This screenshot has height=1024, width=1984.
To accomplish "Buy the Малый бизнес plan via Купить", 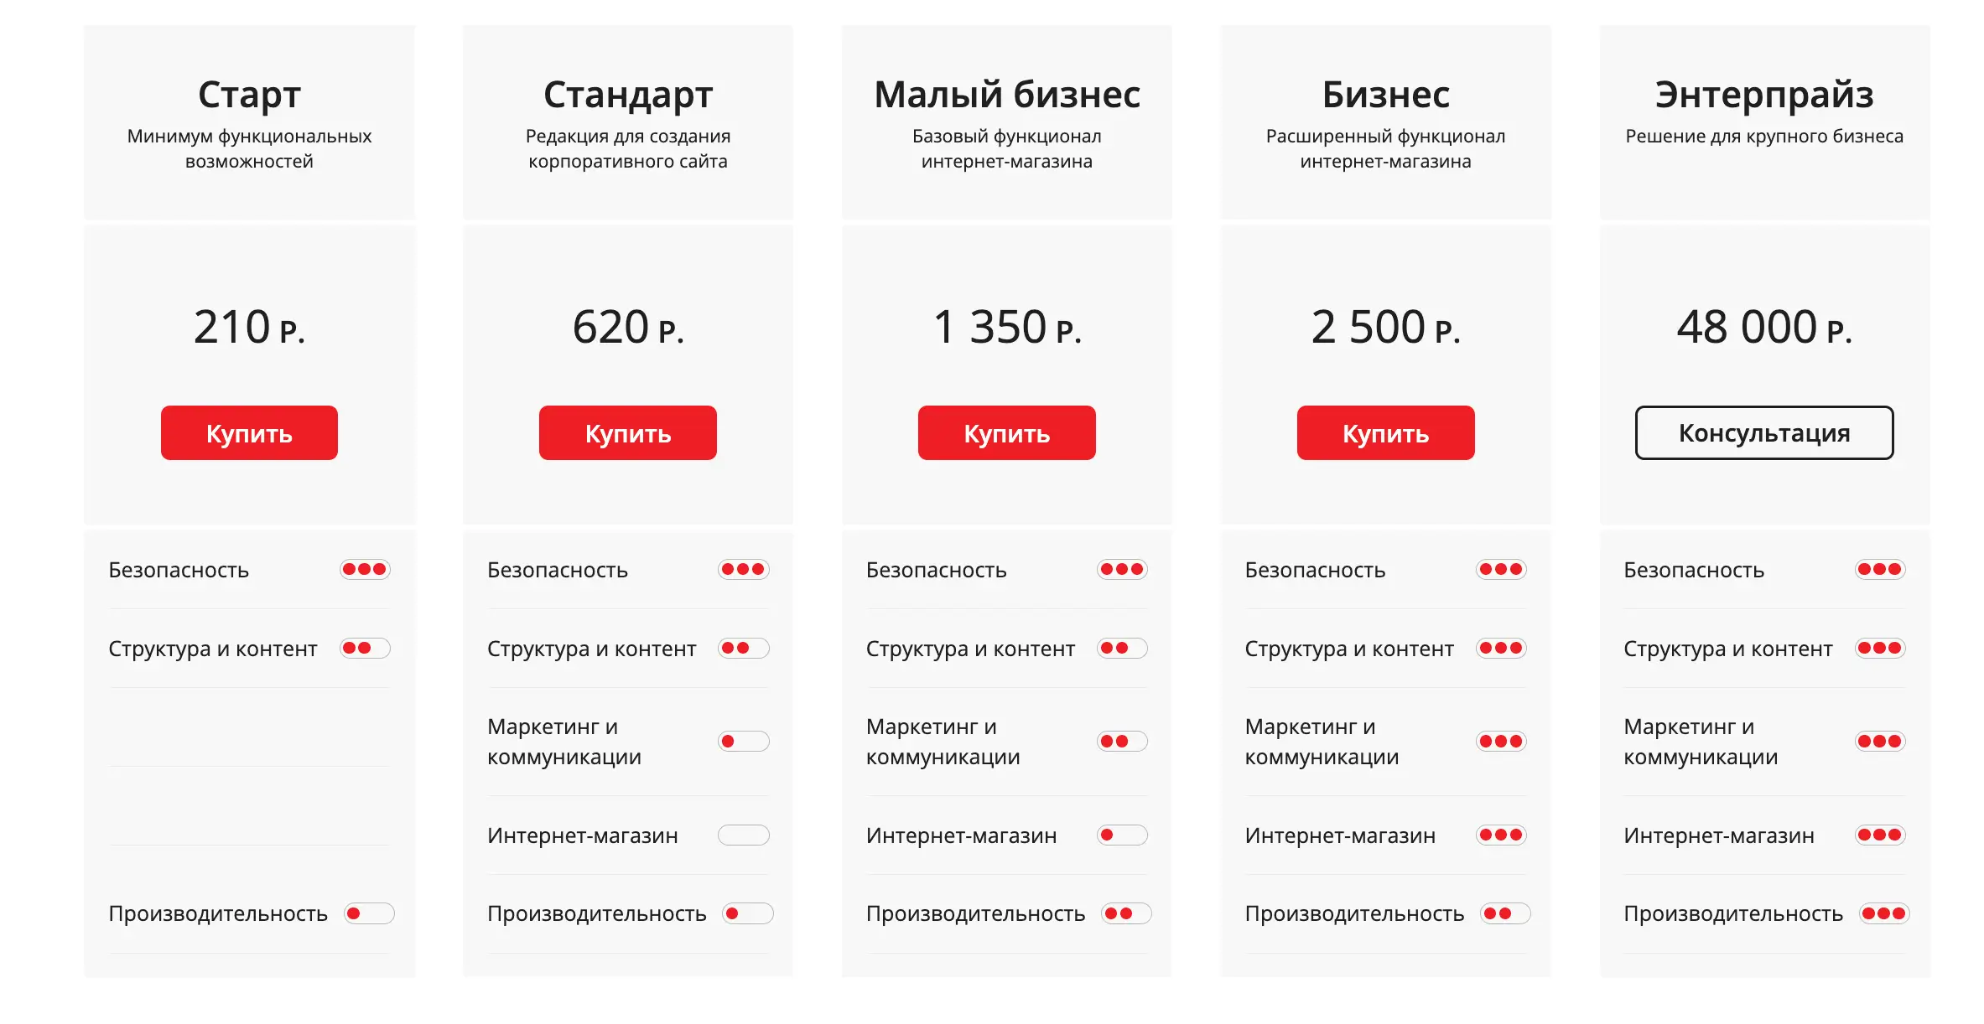I will click(x=1006, y=433).
